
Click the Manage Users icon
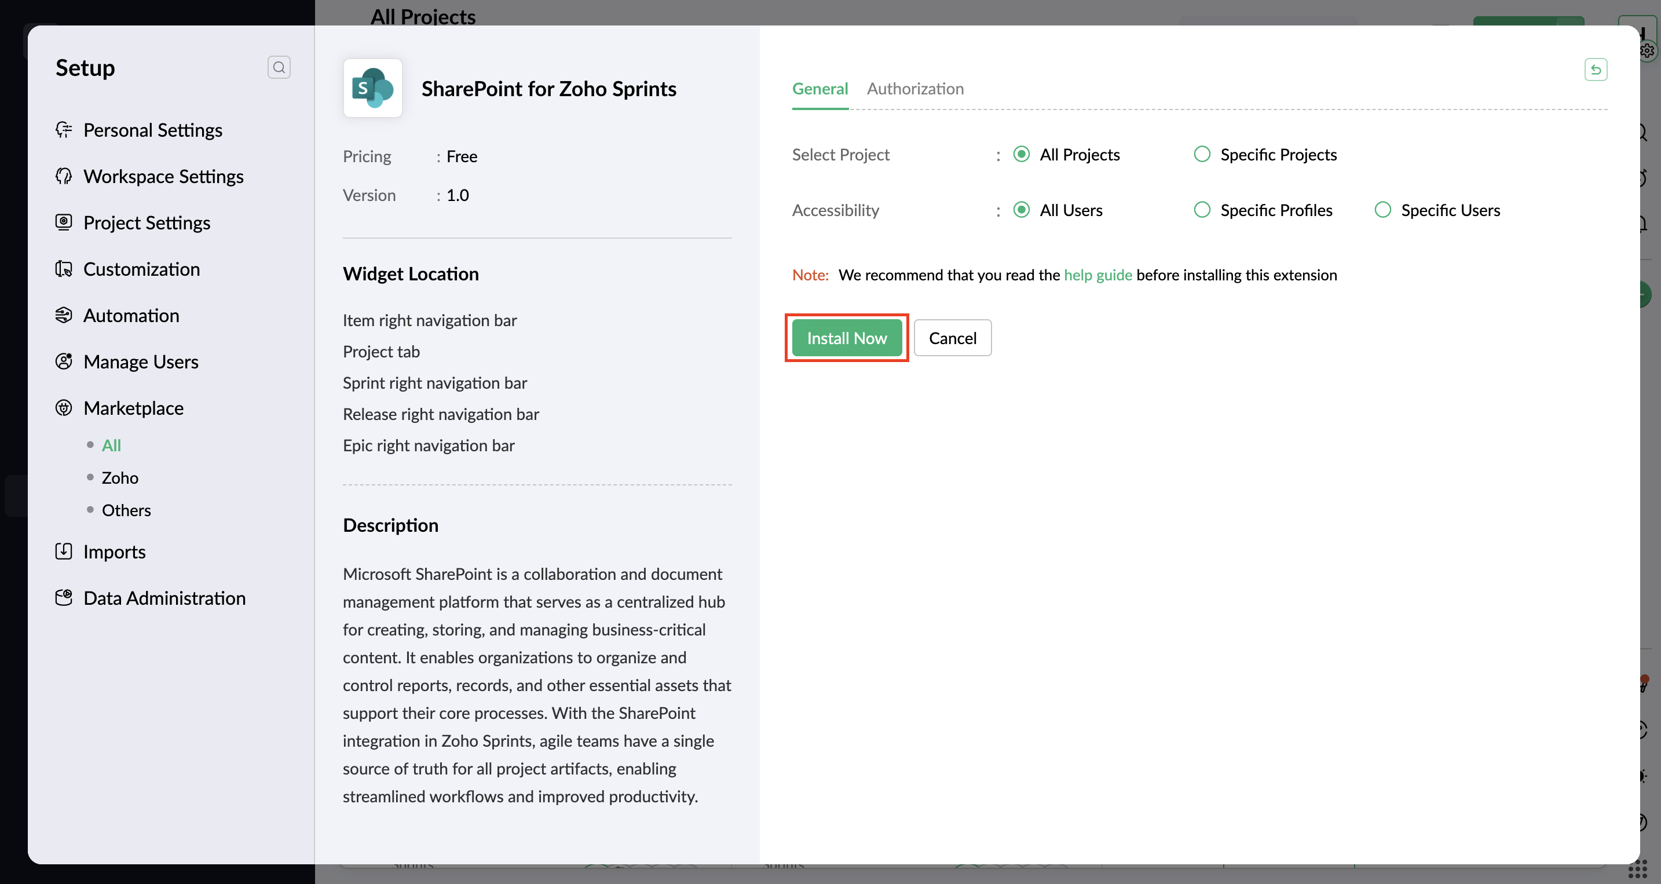click(x=63, y=361)
